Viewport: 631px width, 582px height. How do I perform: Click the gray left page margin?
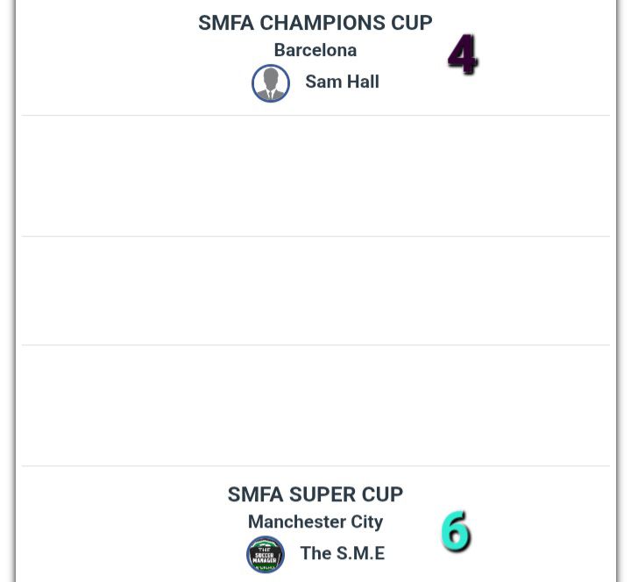(7, 291)
